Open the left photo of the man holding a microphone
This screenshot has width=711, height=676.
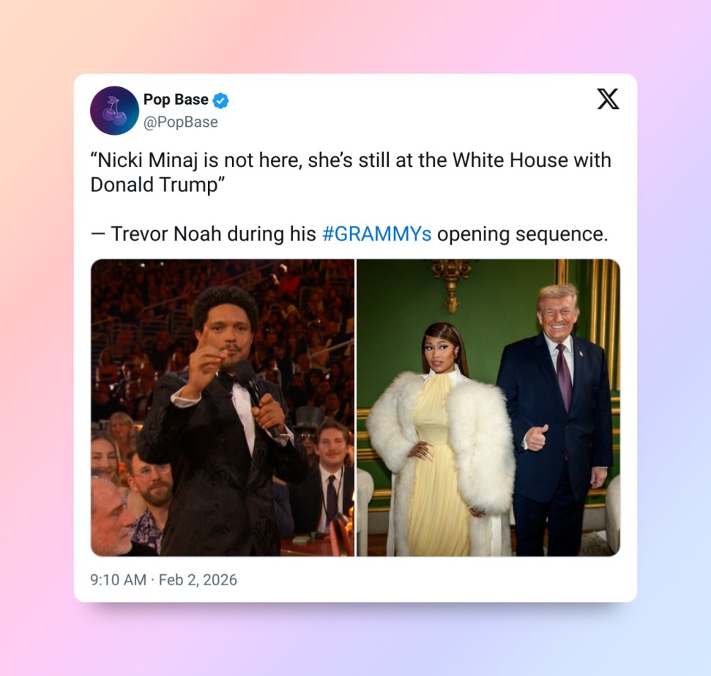223,407
